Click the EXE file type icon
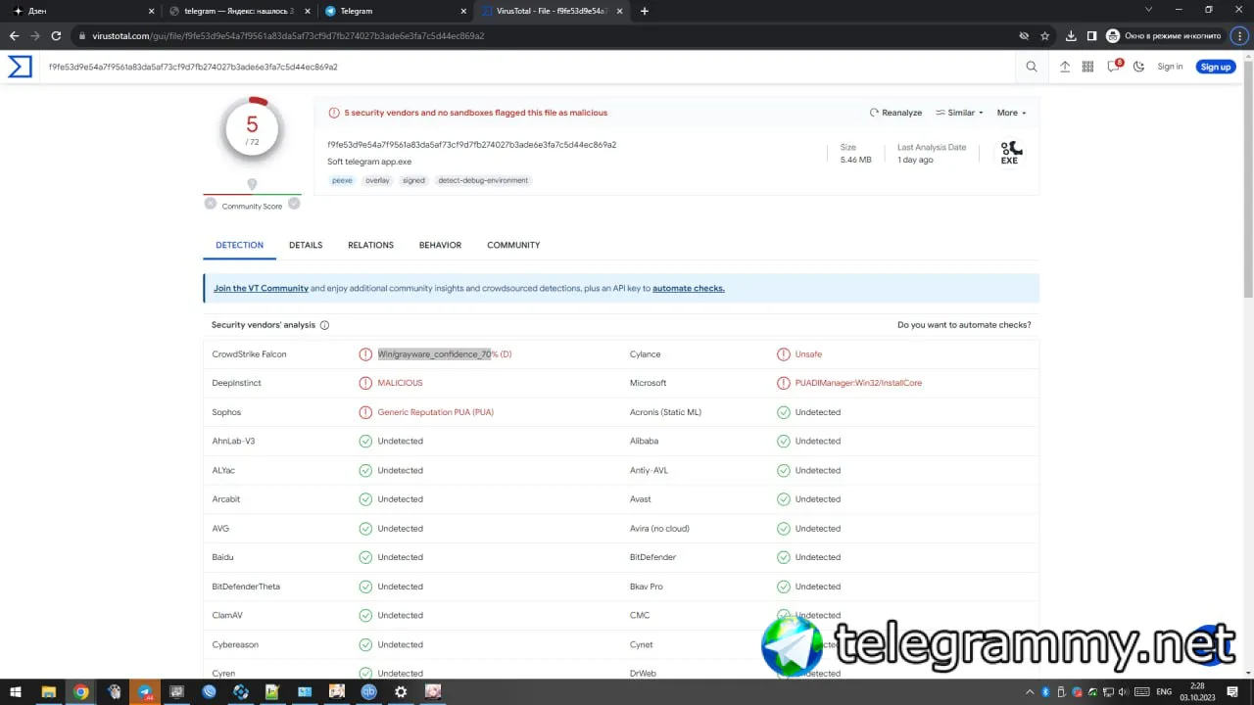Viewport: 1254px width, 705px height. click(1010, 152)
